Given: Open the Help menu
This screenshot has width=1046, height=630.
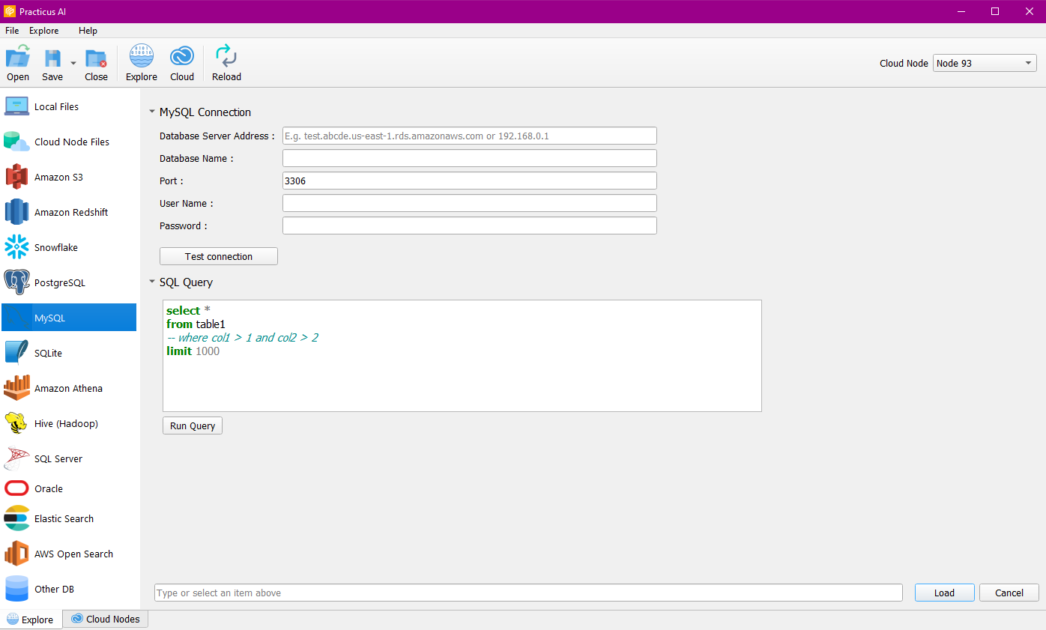Looking at the screenshot, I should (x=88, y=31).
